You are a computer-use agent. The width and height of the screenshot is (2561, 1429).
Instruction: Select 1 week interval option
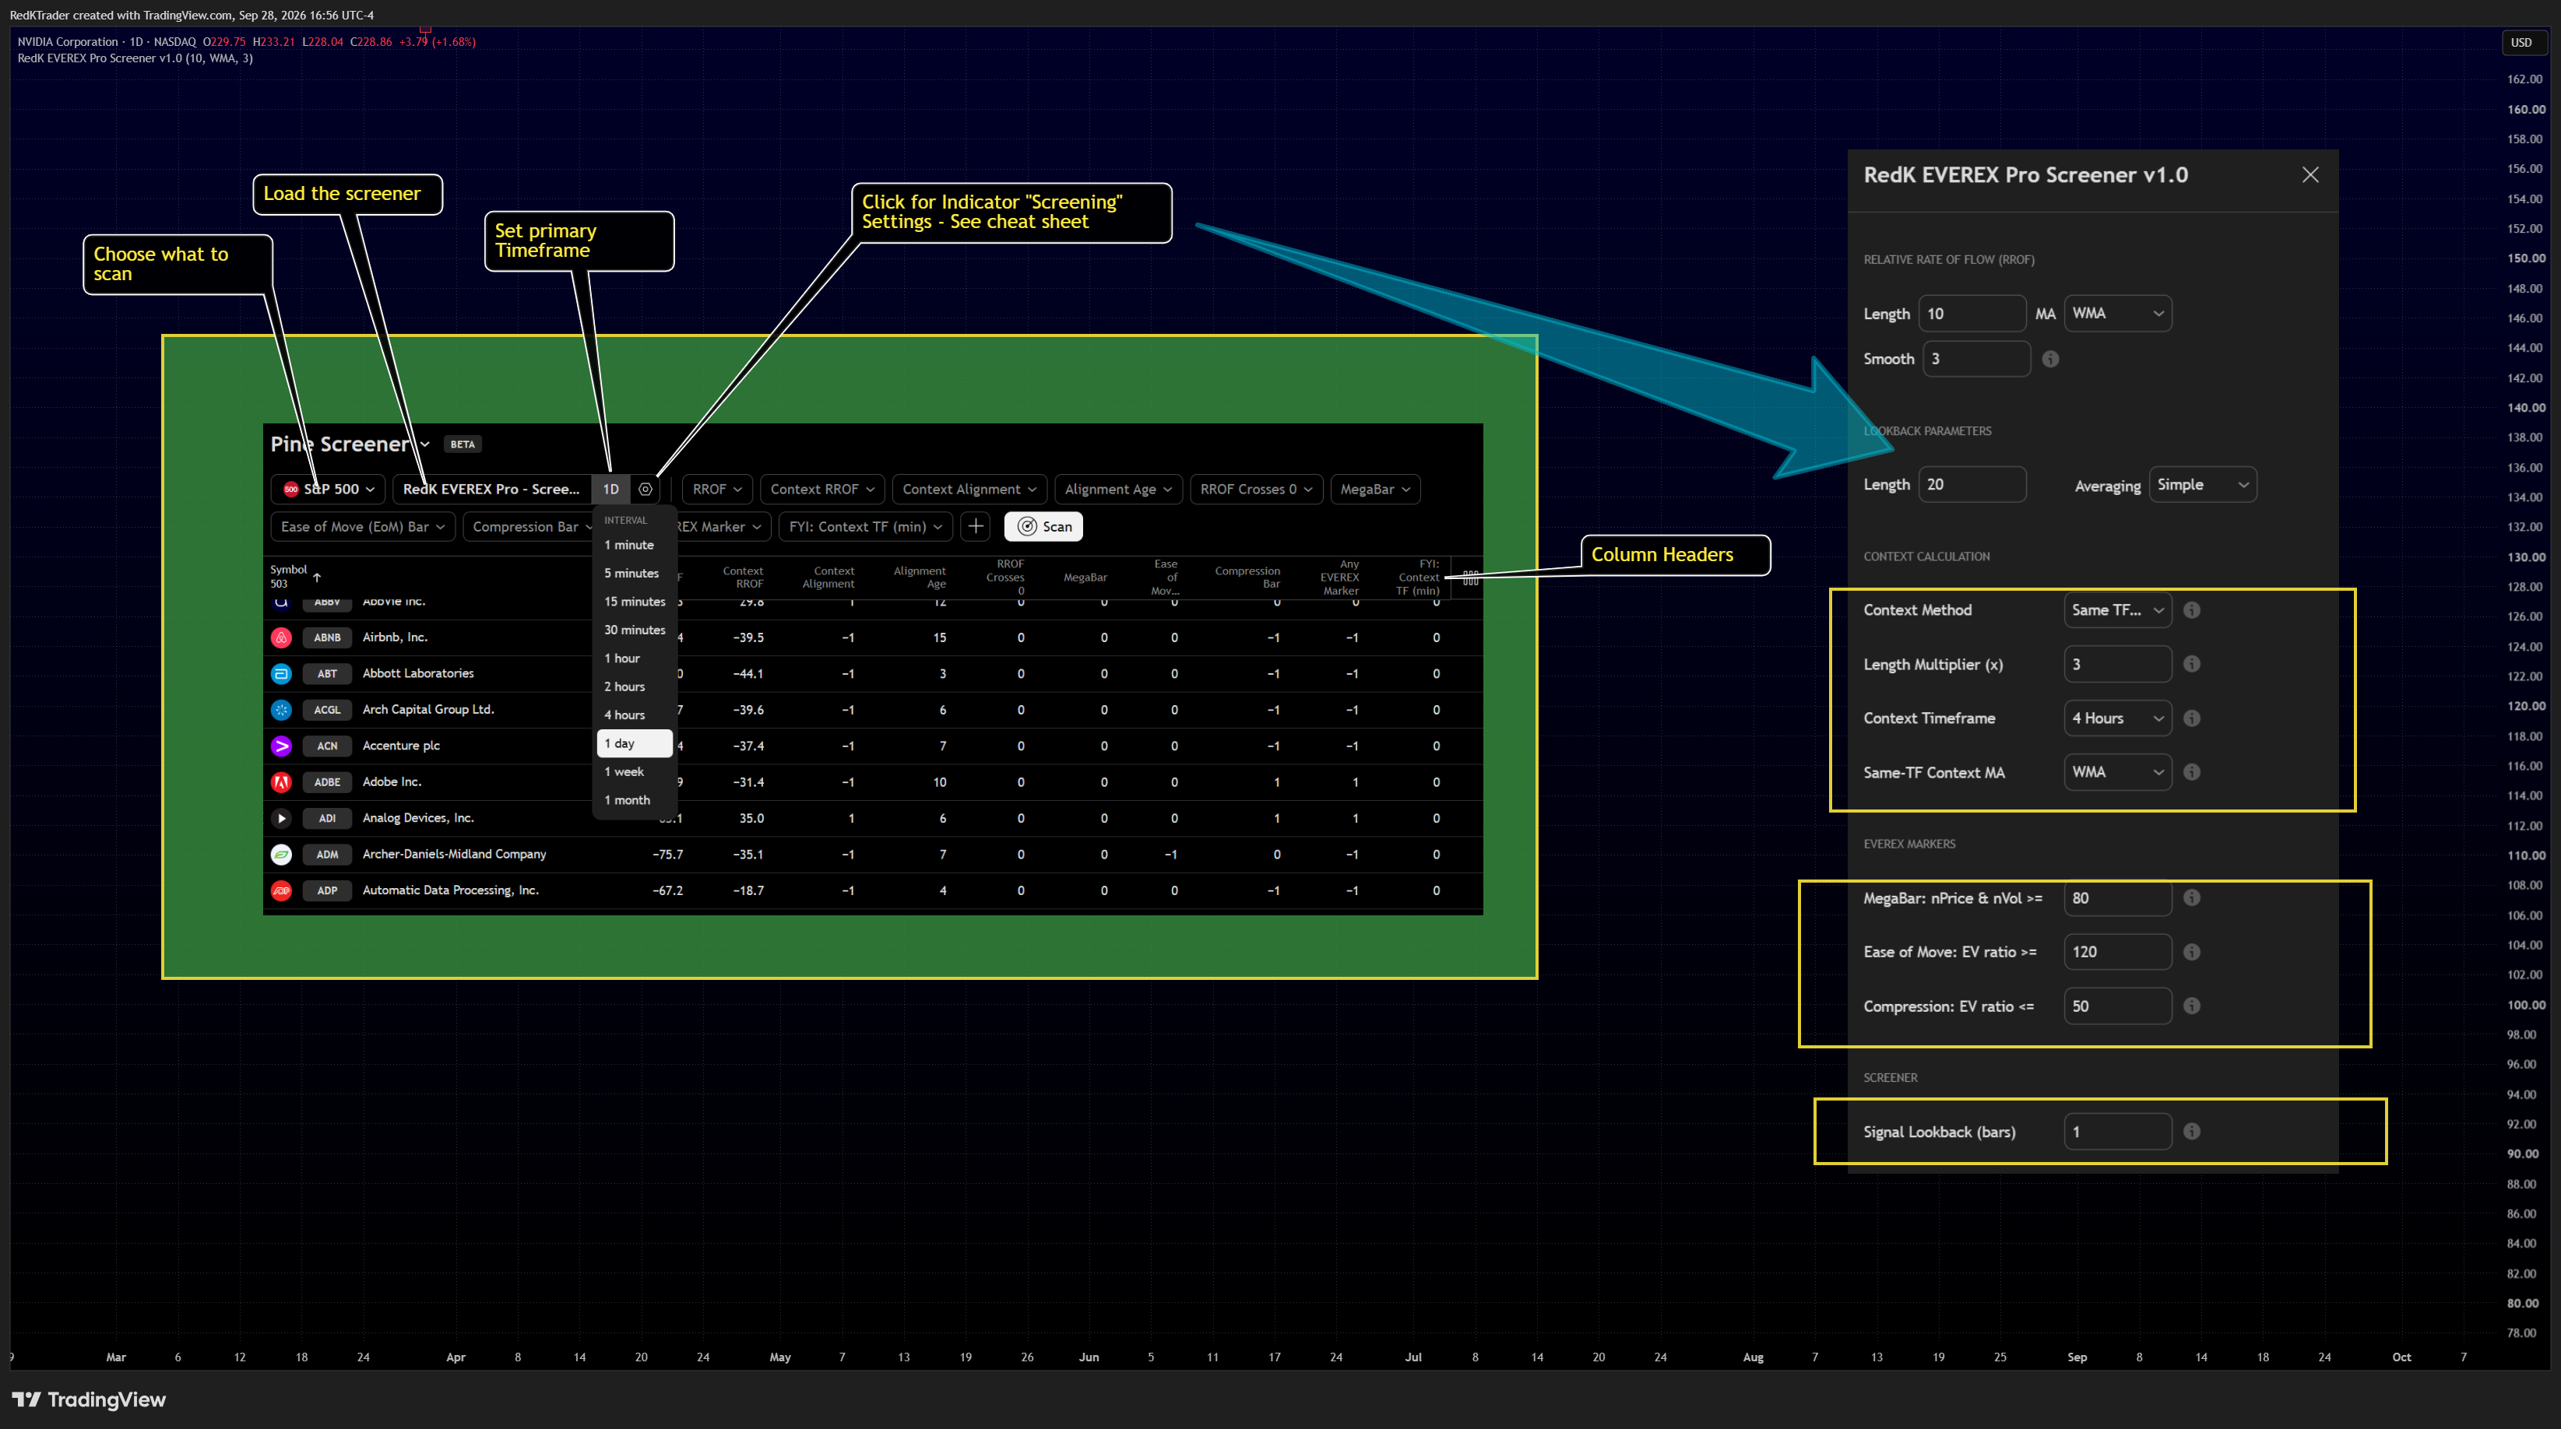click(635, 772)
